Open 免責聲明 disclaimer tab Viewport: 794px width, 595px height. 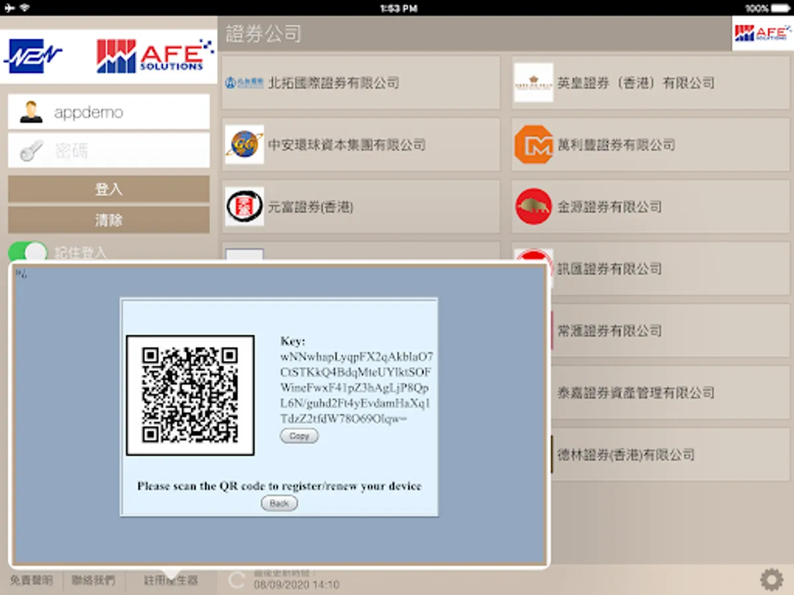[x=31, y=580]
